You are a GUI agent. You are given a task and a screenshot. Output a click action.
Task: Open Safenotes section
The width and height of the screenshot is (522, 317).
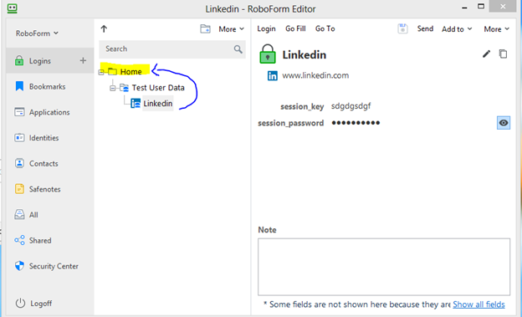point(44,189)
